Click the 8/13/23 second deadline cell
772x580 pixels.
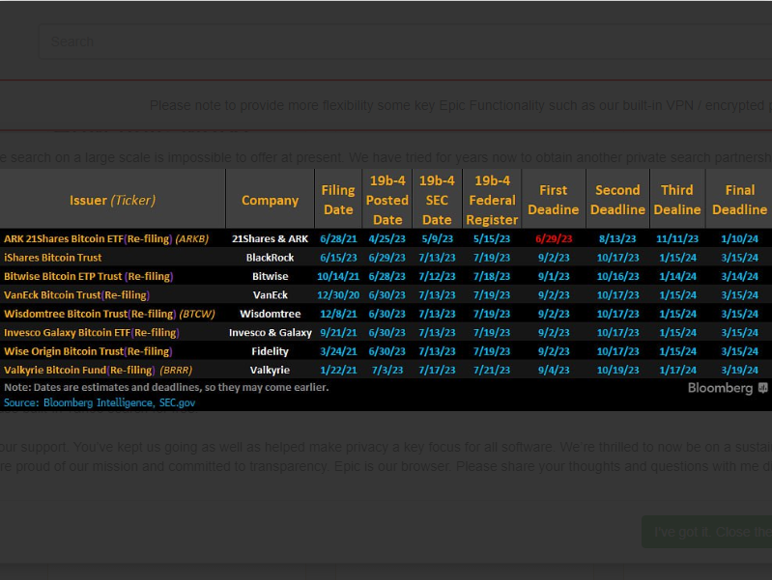(x=618, y=238)
